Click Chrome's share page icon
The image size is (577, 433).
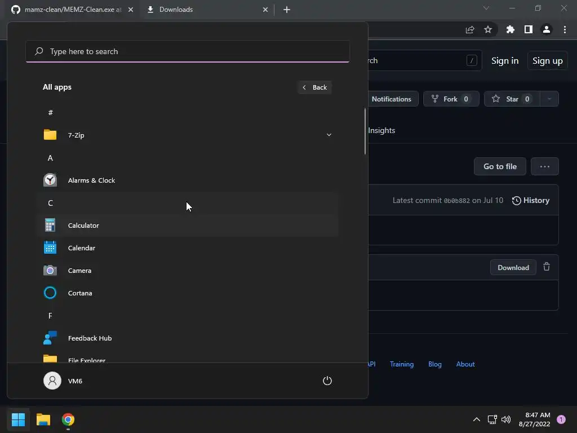pos(470,29)
